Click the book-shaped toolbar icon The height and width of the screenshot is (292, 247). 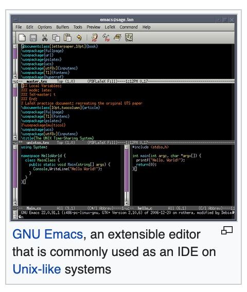pos(118,38)
